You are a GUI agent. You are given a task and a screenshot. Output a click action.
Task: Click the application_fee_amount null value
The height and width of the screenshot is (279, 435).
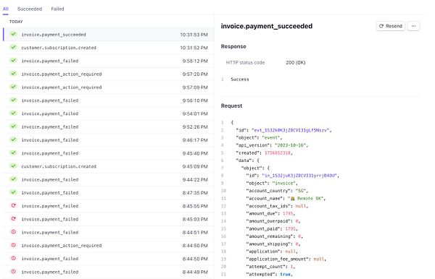318,259
